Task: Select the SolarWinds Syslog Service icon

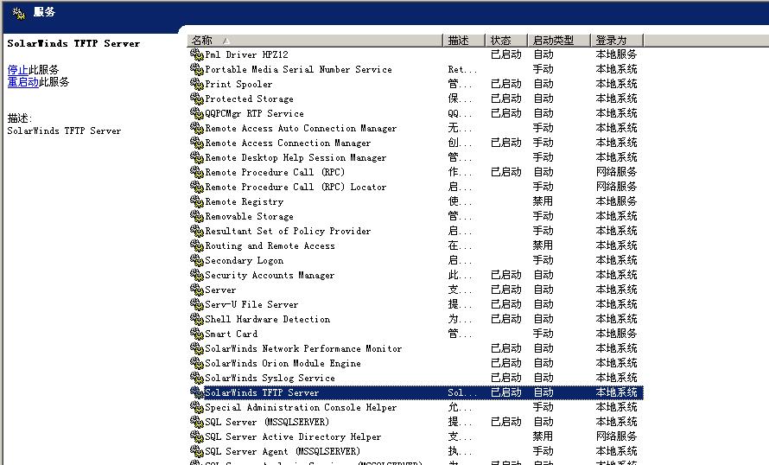Action: [x=196, y=379]
